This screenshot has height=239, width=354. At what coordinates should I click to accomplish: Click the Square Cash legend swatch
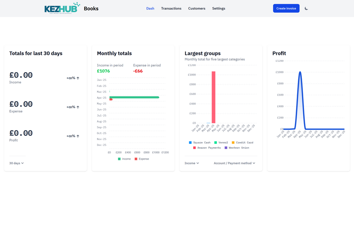[x=190, y=143]
